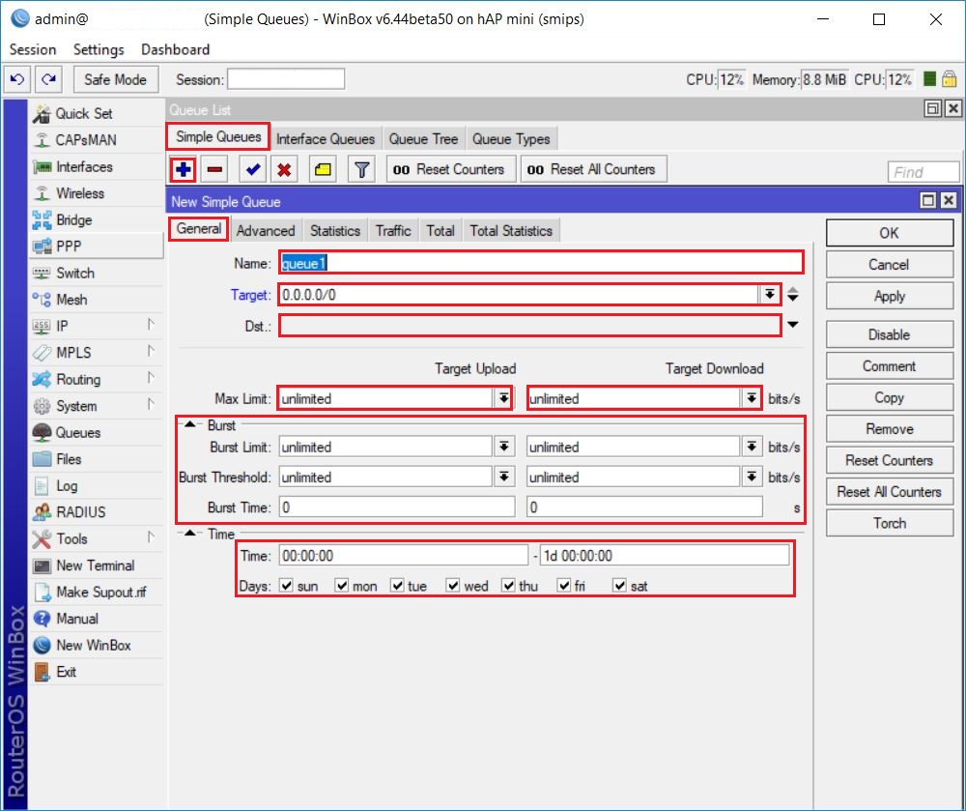966x811 pixels.
Task: Apply the queue settings
Action: [888, 296]
